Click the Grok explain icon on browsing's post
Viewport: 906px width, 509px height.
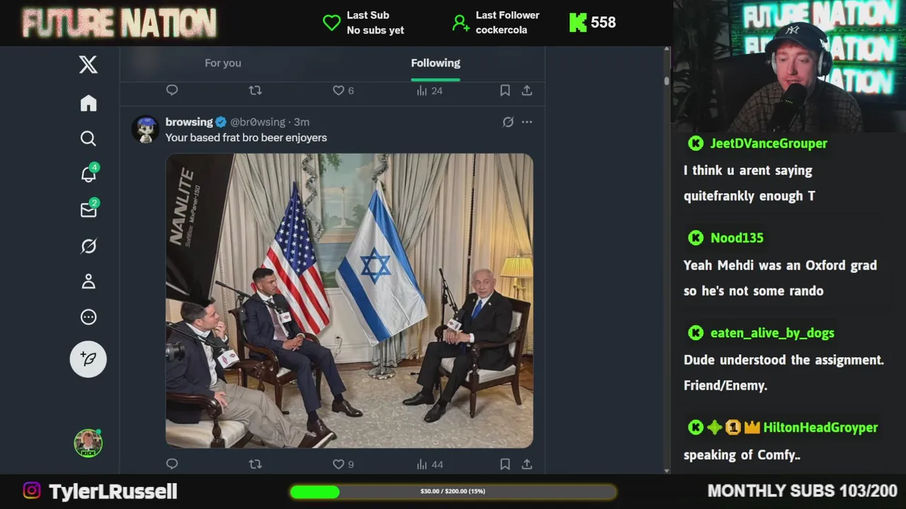508,122
